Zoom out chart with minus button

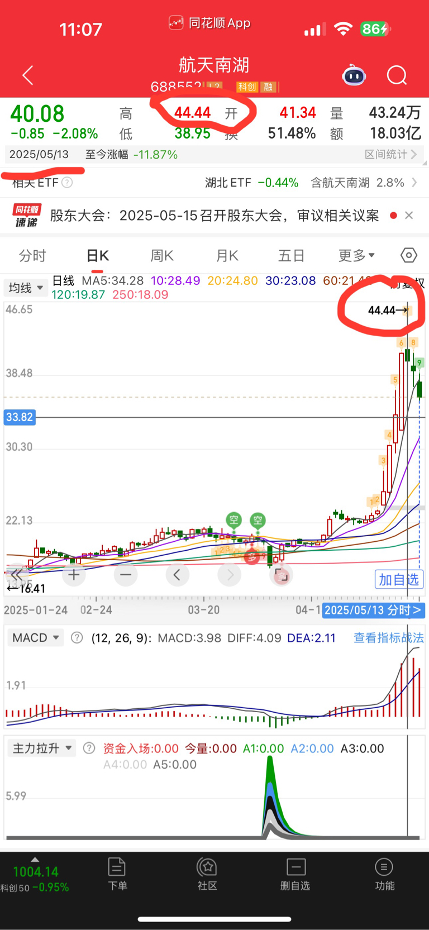click(126, 574)
